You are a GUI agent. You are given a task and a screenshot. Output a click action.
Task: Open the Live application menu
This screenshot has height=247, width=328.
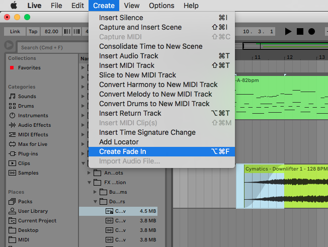coord(34,6)
